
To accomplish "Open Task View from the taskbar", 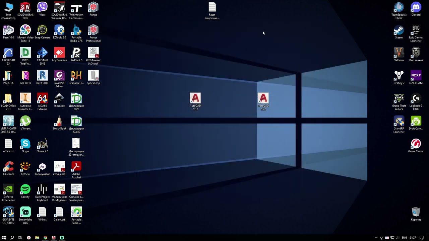I will 20,238.
